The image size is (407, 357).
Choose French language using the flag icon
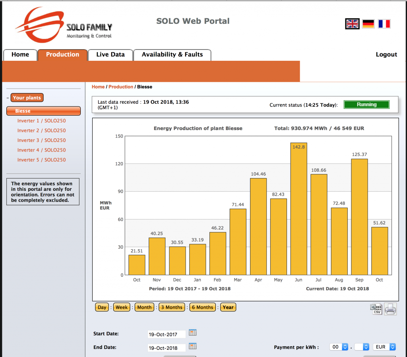pos(384,24)
